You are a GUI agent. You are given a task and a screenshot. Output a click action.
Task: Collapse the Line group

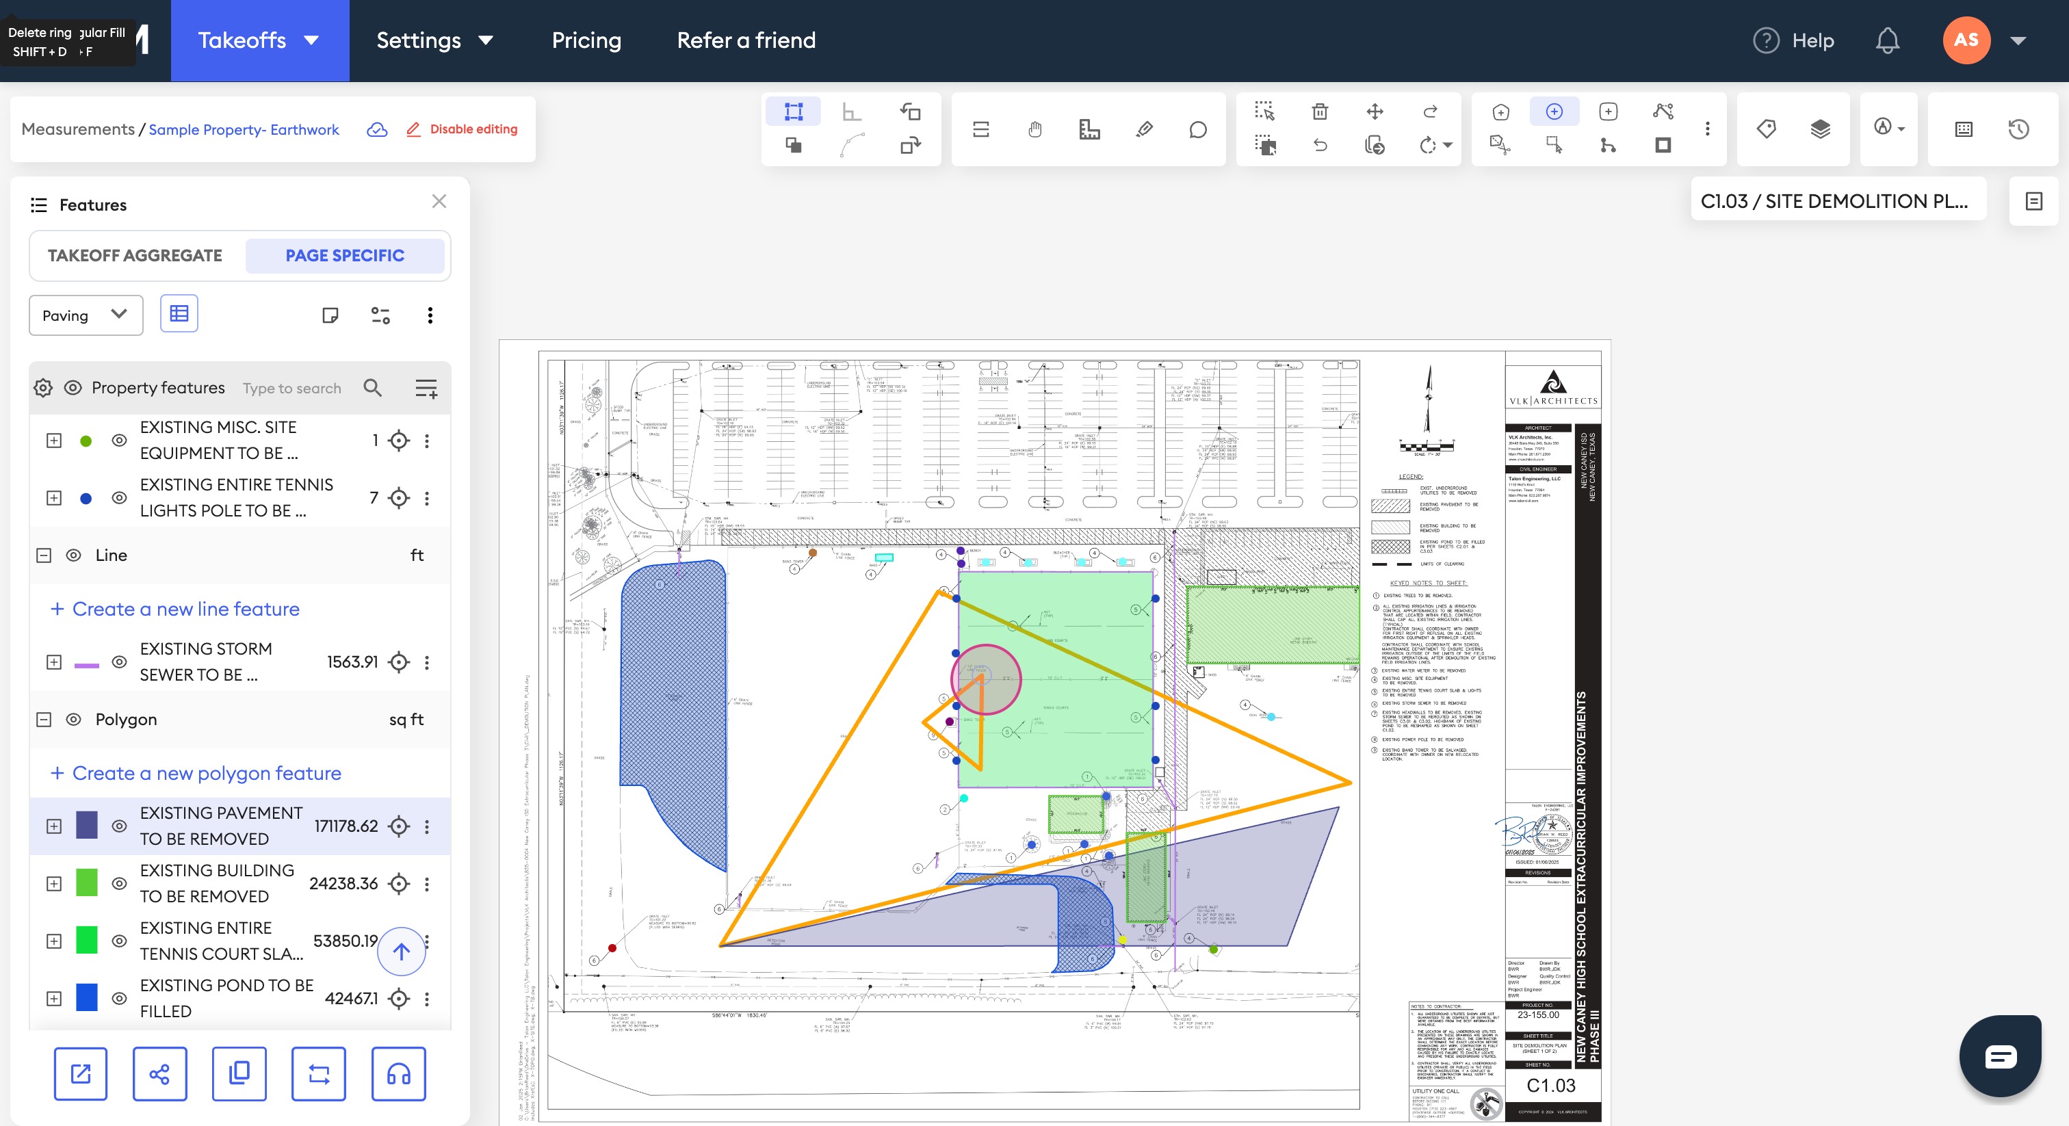pyautogui.click(x=44, y=555)
